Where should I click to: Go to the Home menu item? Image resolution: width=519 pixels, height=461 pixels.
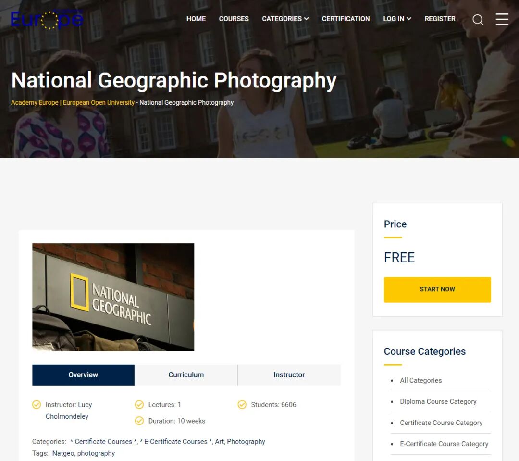tap(196, 19)
